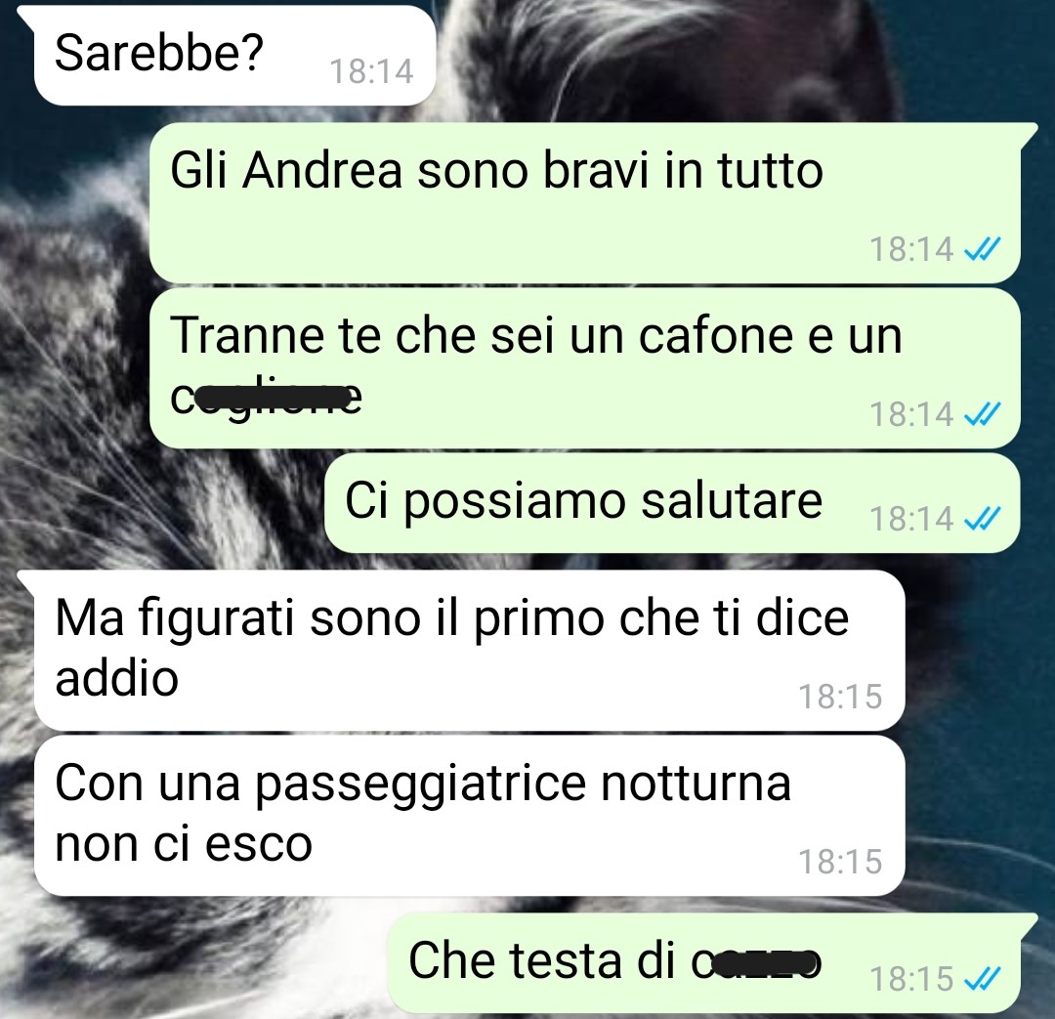
Task: Click the 18:15 timestamp on 'addio' message
Action: [840, 697]
